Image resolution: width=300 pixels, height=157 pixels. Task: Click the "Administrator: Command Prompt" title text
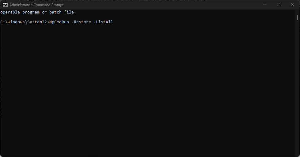[36, 5]
